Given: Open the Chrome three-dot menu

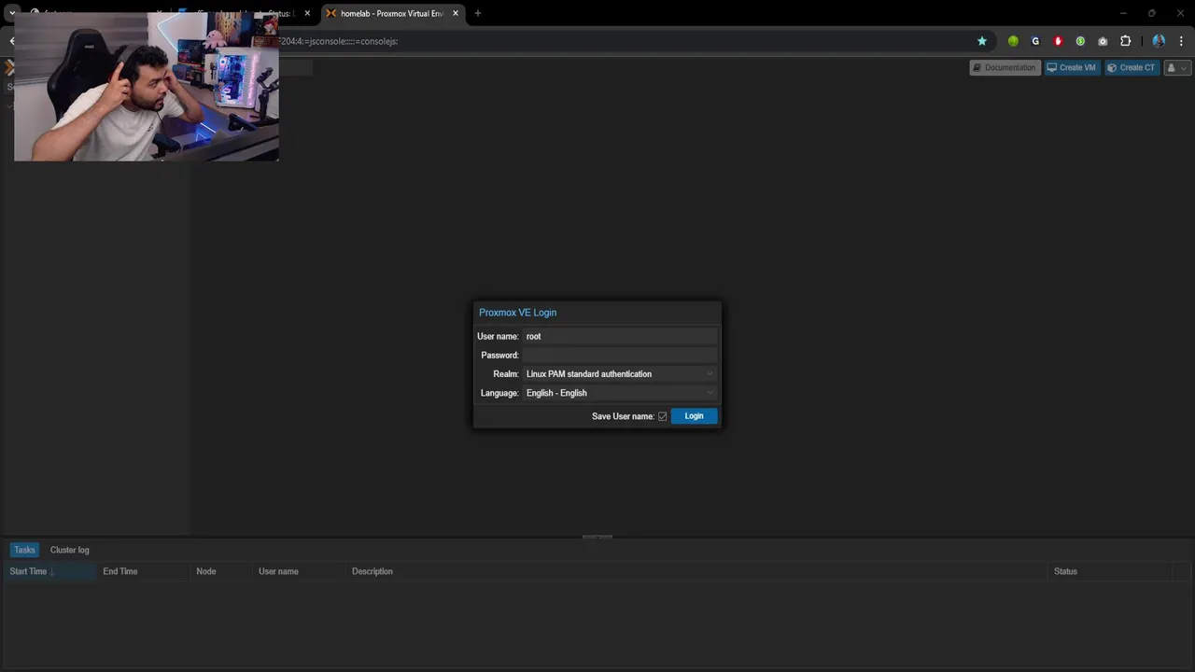Looking at the screenshot, I should [x=1181, y=41].
